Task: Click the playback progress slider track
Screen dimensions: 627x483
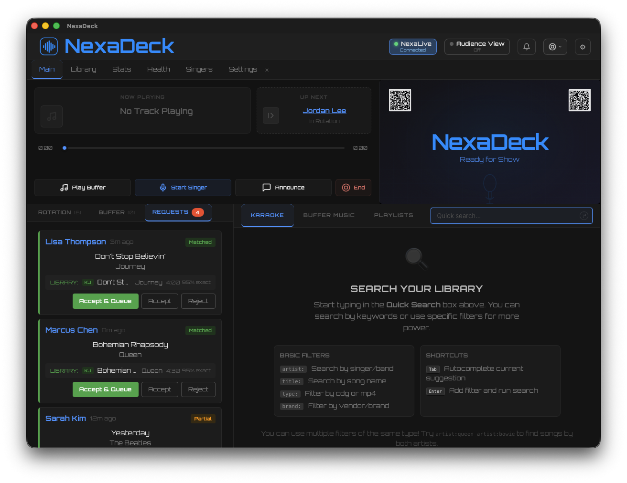Action: tap(205, 148)
